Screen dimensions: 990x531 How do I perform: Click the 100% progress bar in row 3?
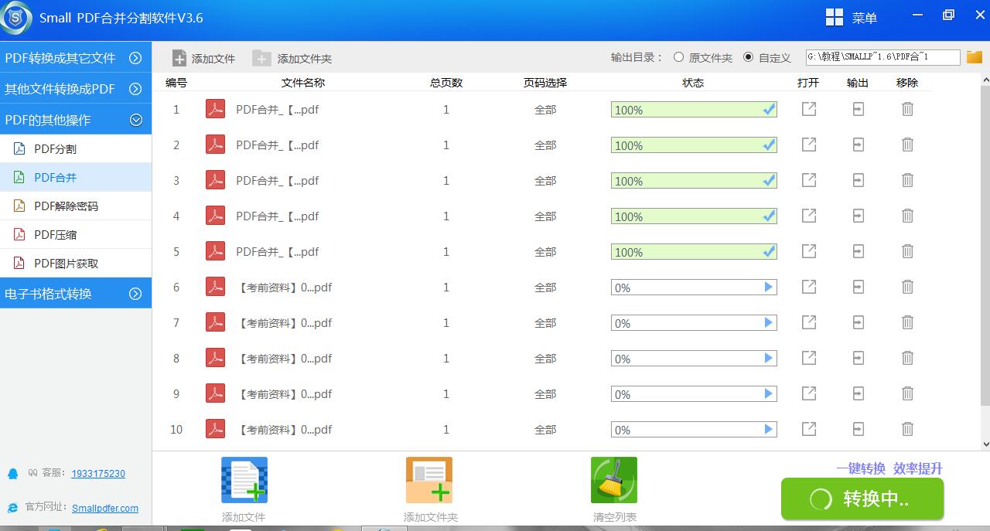(694, 181)
